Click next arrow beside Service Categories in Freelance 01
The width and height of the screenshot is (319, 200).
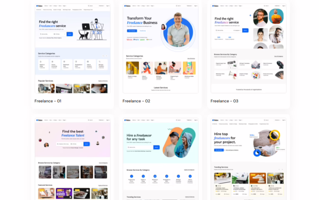click(x=106, y=56)
